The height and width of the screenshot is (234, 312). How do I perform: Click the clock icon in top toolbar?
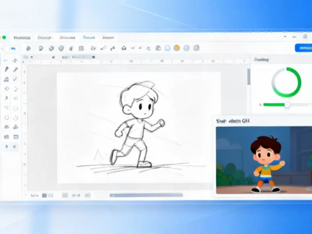(197, 48)
